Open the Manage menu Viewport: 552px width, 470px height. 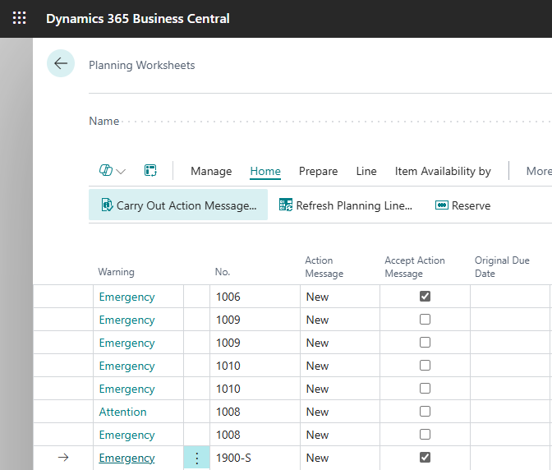(211, 171)
